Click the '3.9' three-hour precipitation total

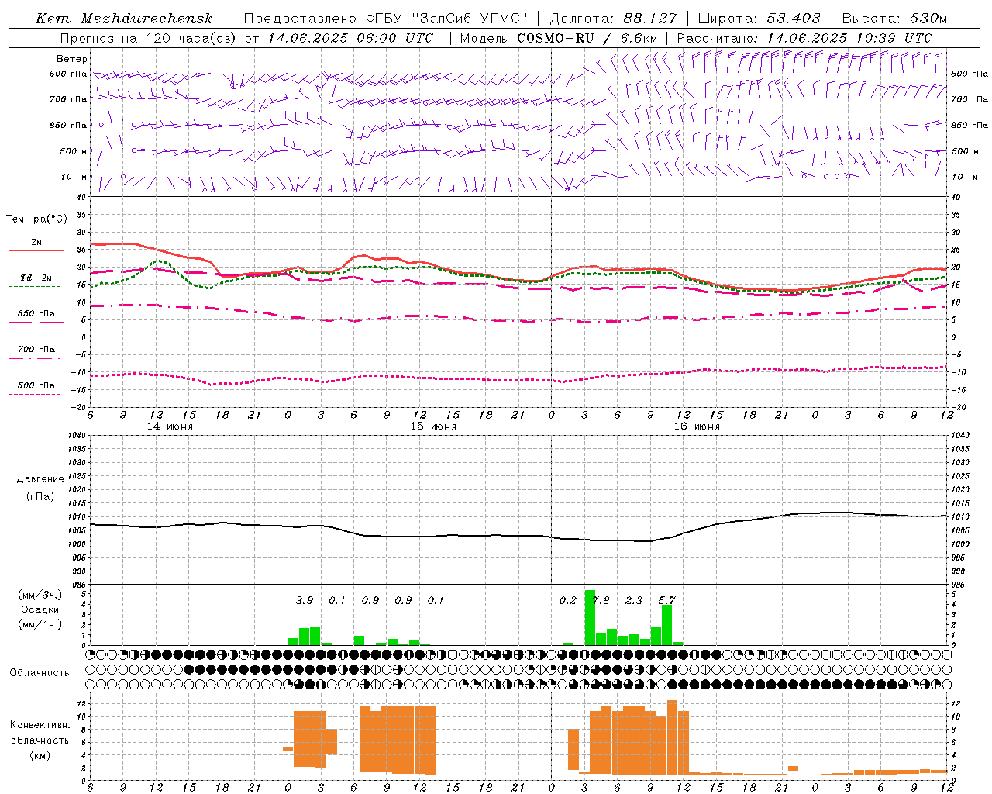(x=305, y=600)
